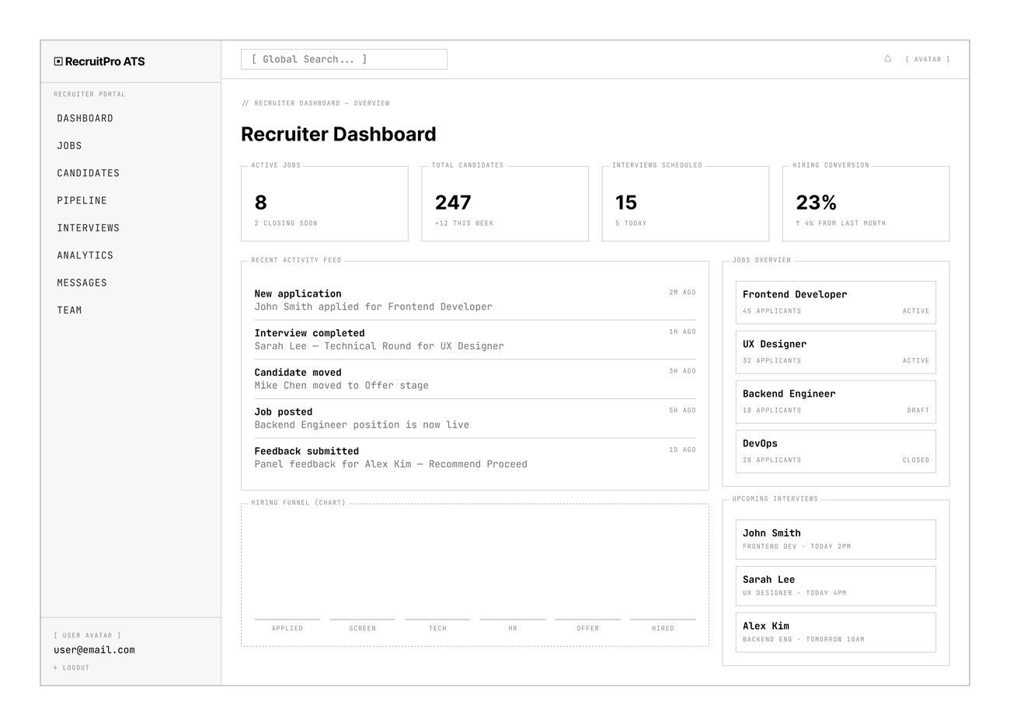The width and height of the screenshot is (1010, 725).
Task: Navigate to the Pipeline section
Action: [x=82, y=200]
